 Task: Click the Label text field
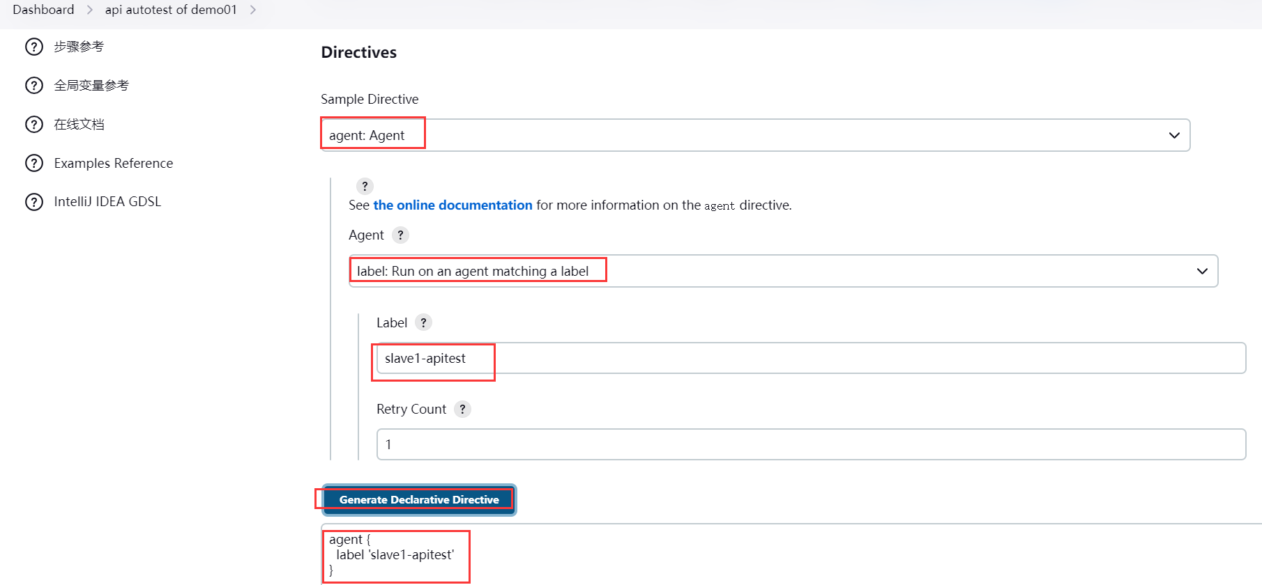(x=809, y=358)
